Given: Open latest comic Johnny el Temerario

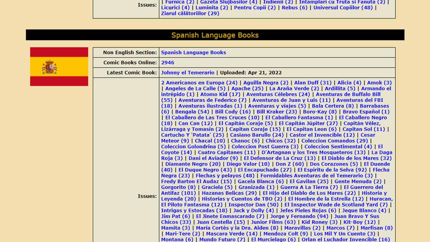Looking at the screenshot, I should click(187, 72).
